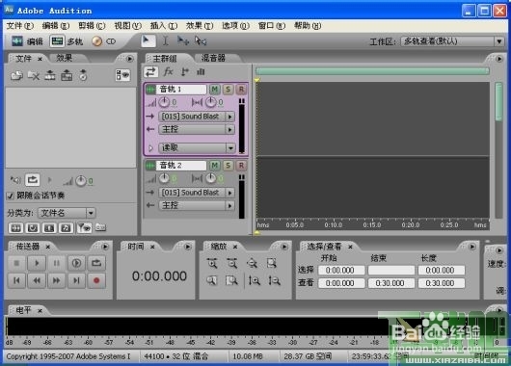Viewport: 511px width, 366px height.
Task: Click zoom out vertically icon
Action: [x=274, y=280]
